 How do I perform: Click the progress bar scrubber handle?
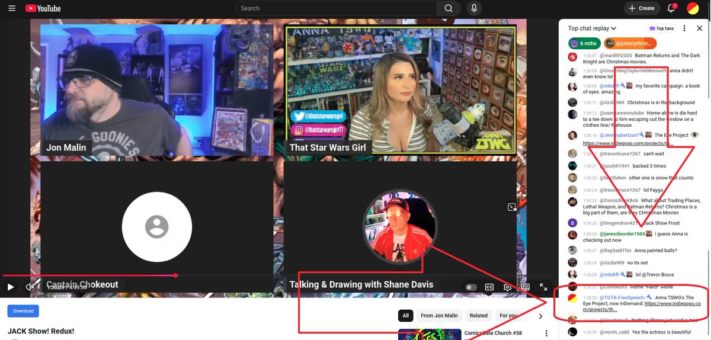[x=175, y=275]
